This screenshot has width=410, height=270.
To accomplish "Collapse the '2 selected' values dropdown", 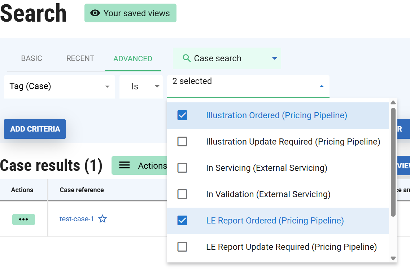I will tap(322, 86).
